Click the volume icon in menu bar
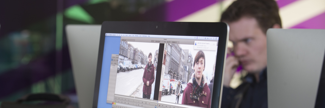Viewport: 325px width, 108px height. [205, 38]
